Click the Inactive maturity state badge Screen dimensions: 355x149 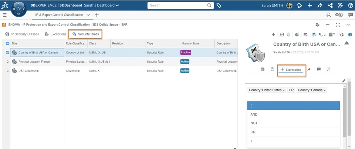(x=186, y=52)
